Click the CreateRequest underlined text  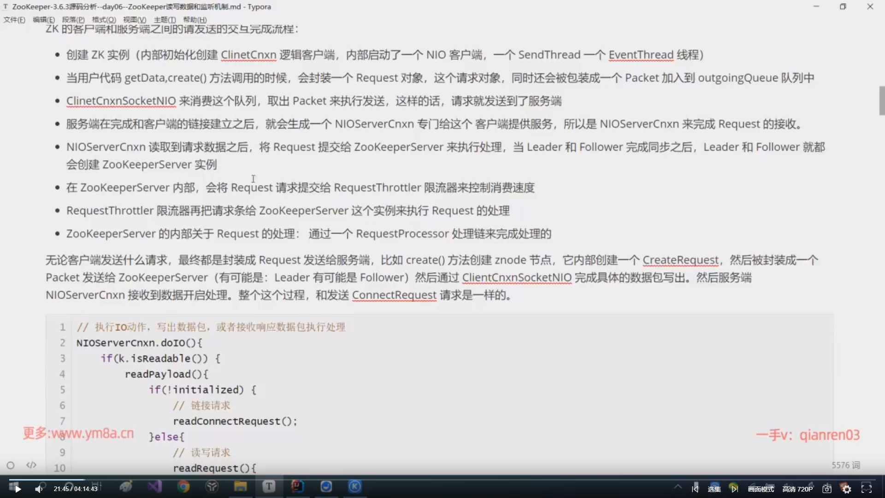(x=680, y=261)
